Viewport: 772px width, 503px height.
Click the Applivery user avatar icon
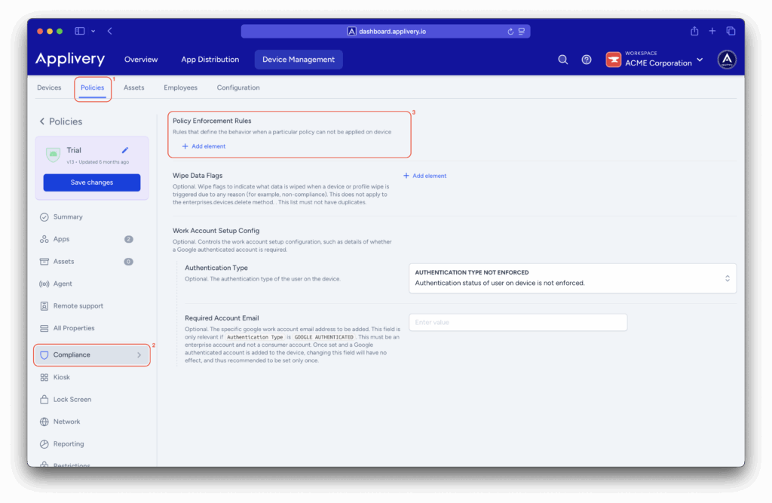click(x=726, y=60)
